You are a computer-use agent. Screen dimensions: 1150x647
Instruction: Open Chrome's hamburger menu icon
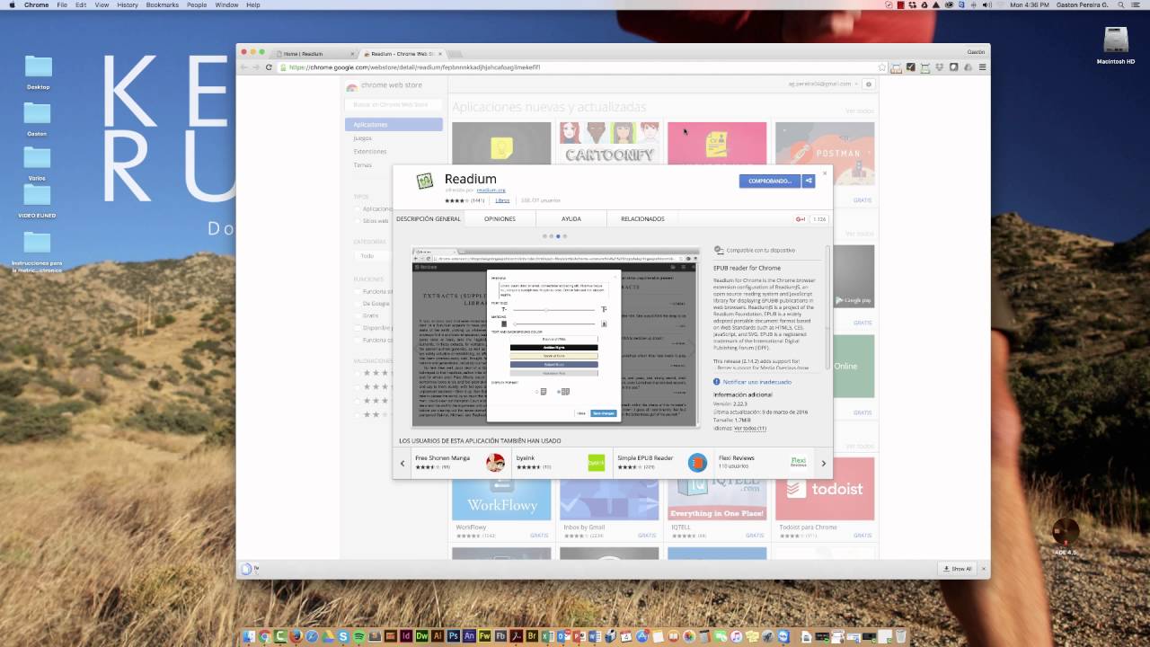(x=982, y=67)
